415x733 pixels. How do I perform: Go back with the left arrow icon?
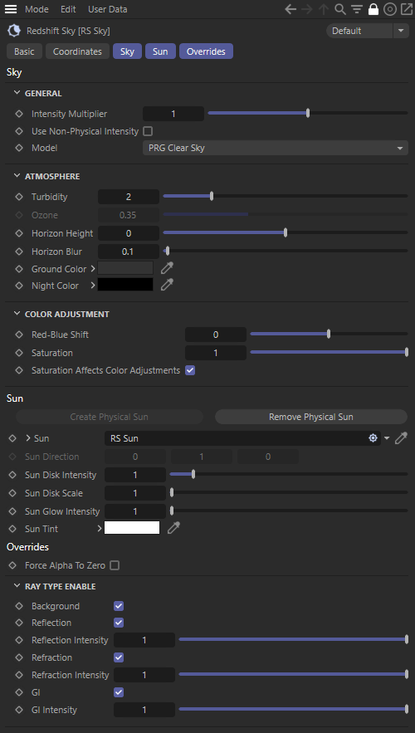coord(290,9)
